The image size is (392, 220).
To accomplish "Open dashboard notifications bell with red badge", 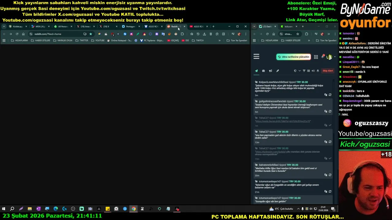I will pos(322,57).
